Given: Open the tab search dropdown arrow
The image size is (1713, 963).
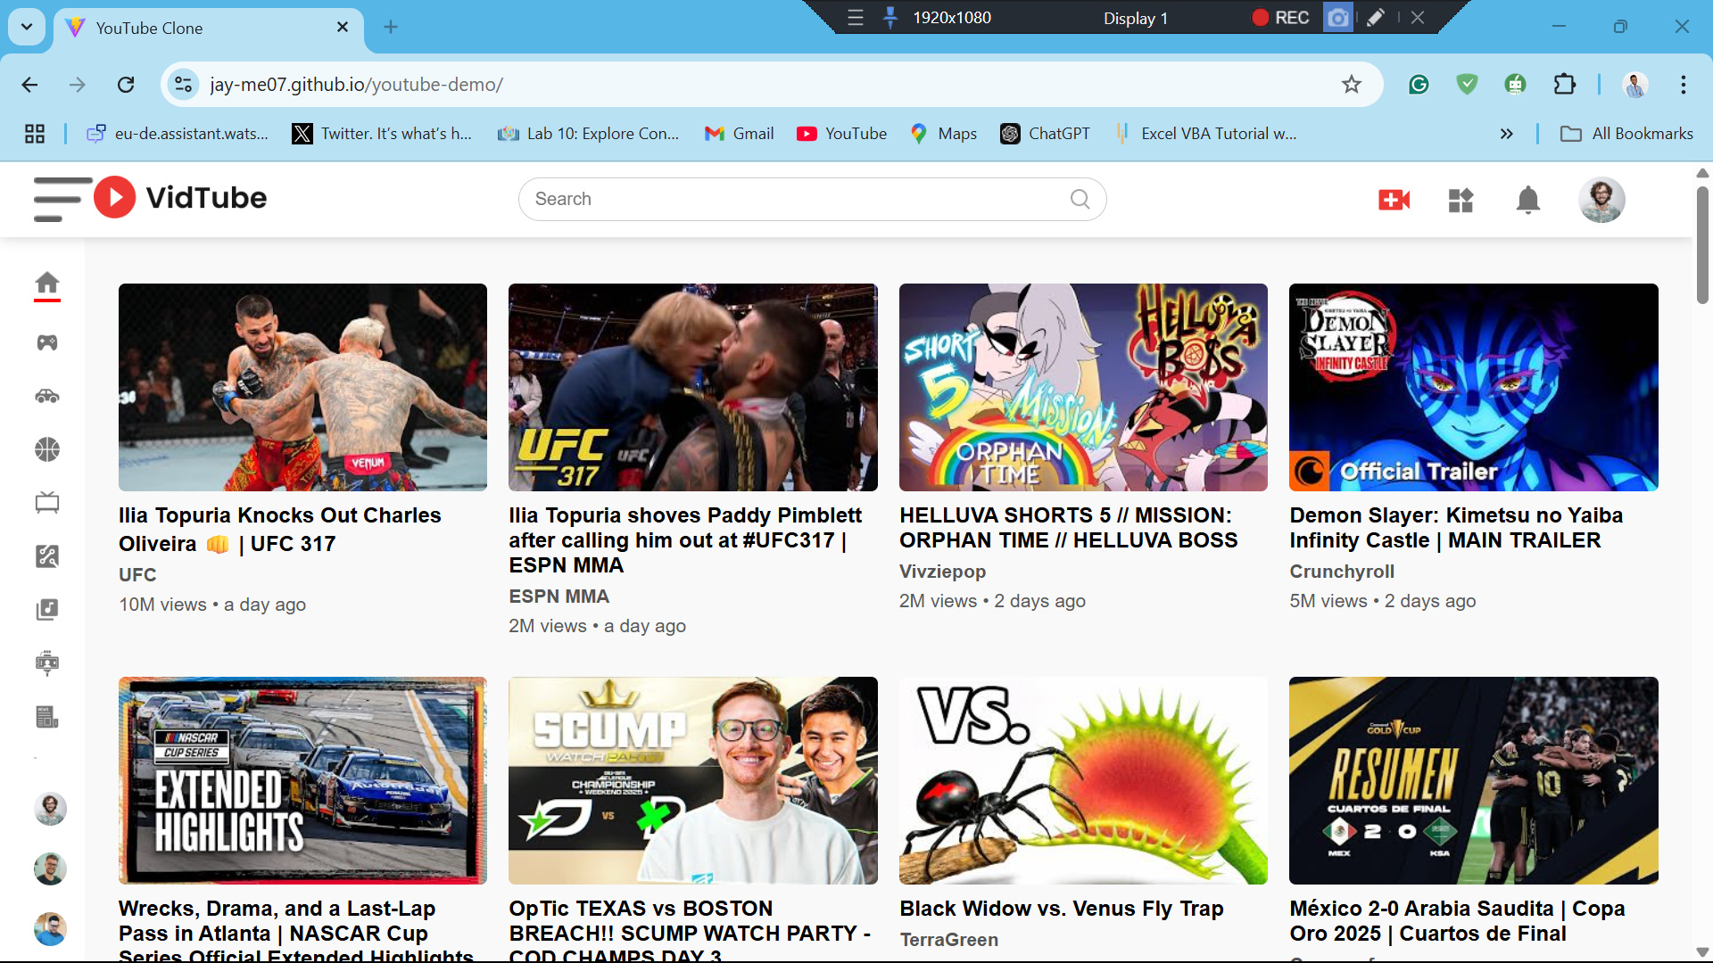Looking at the screenshot, I should coord(27,27).
